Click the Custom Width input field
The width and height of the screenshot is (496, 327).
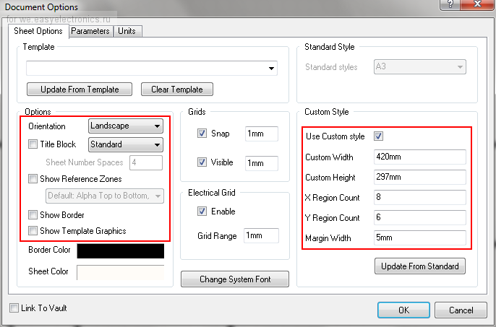(419, 157)
